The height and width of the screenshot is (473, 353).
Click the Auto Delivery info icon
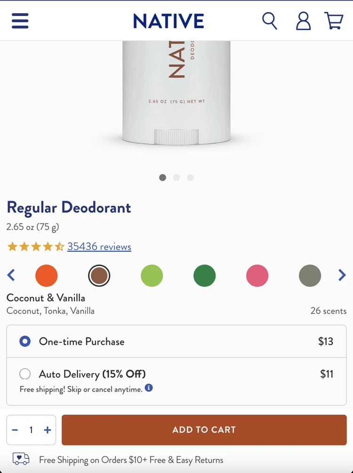(x=149, y=388)
